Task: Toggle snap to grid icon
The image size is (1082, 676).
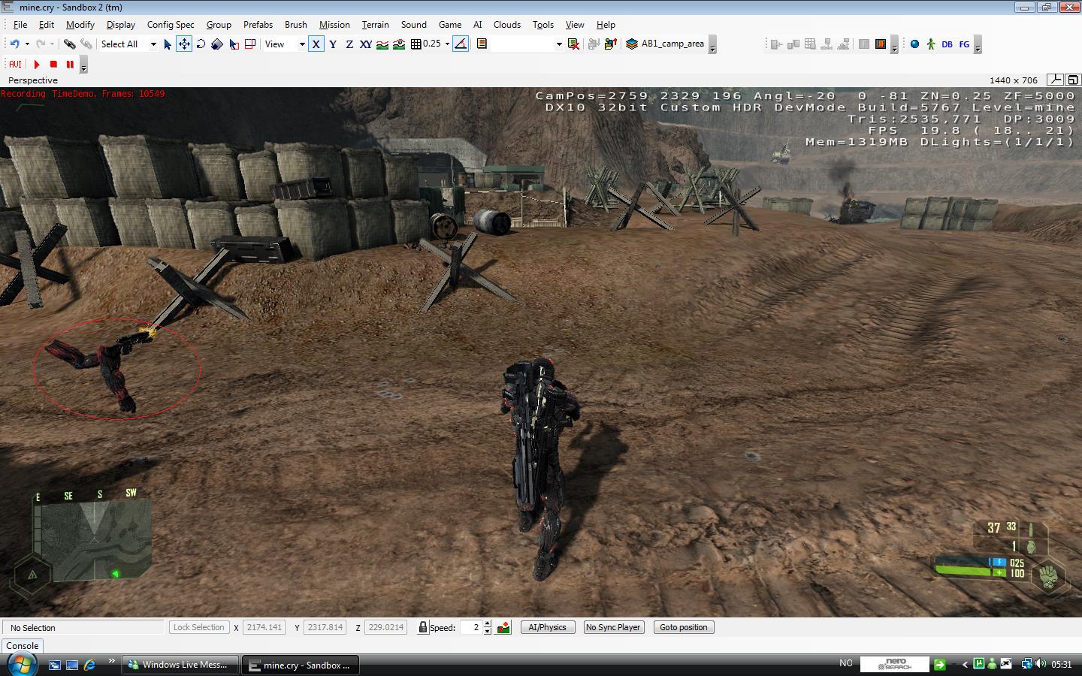Action: (416, 44)
